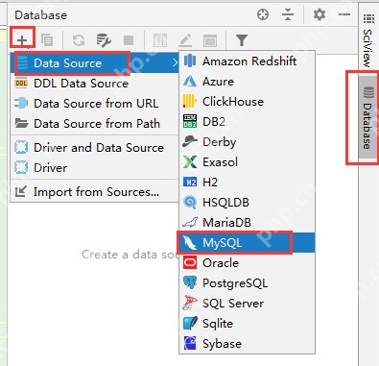Viewport: 379px width, 366px height.
Task: Click the Collapse All icon
Action: tap(288, 14)
